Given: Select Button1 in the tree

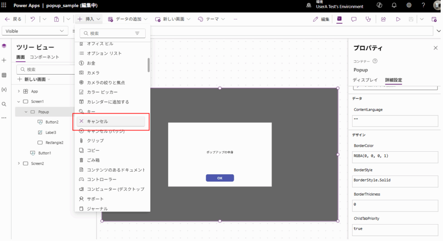Looking at the screenshot, I should (x=45, y=153).
